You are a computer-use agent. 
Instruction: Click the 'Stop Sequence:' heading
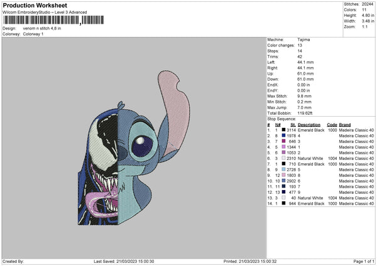[x=281, y=119]
